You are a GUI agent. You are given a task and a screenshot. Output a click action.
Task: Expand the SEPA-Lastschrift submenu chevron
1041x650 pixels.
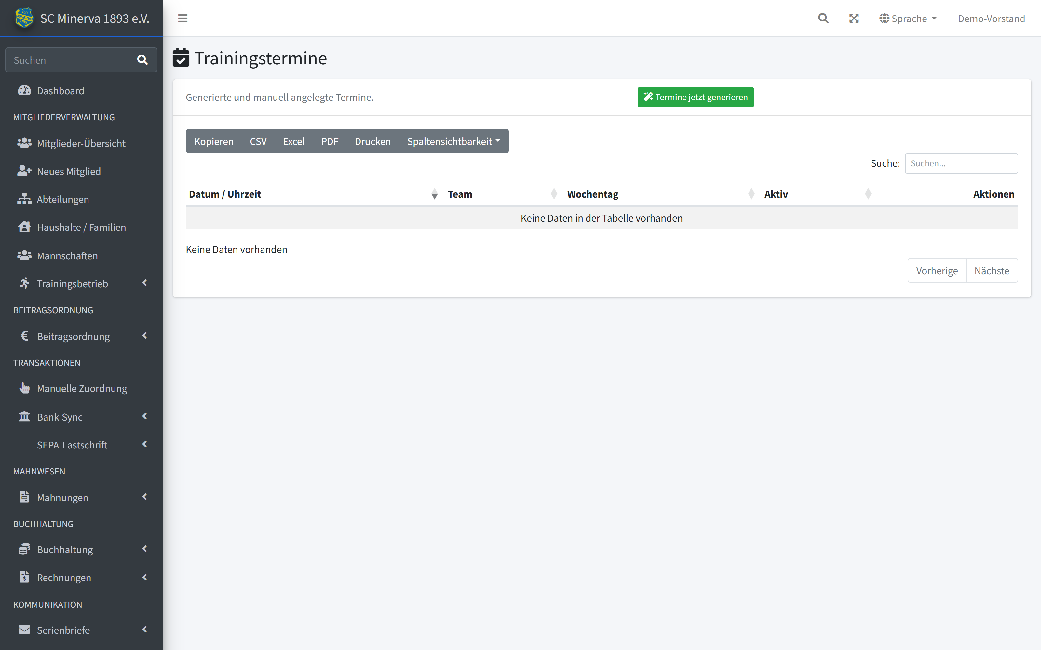(x=144, y=444)
